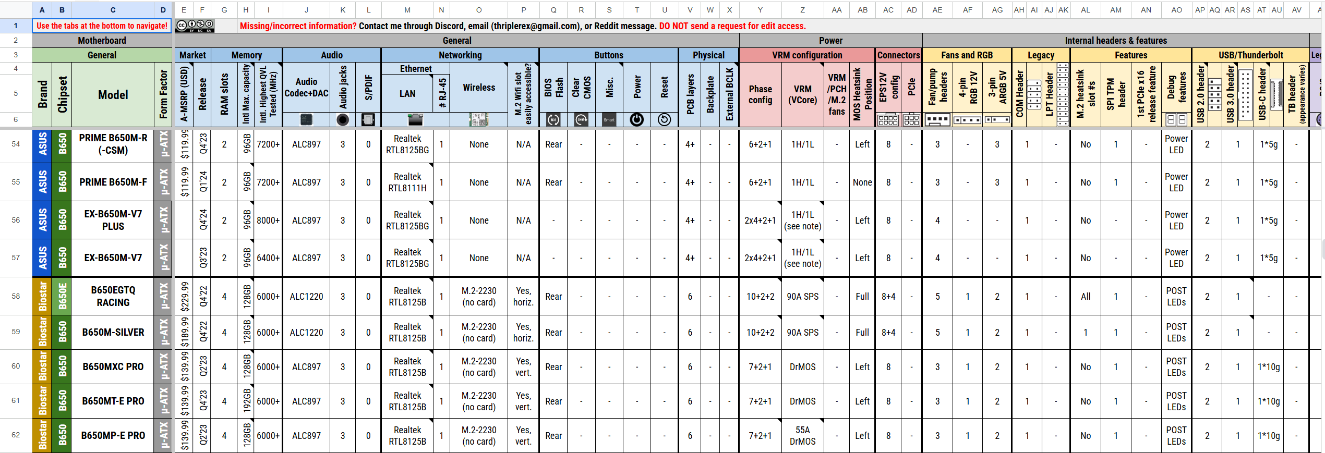
Task: Click the 'Networking' section header
Action: (460, 55)
